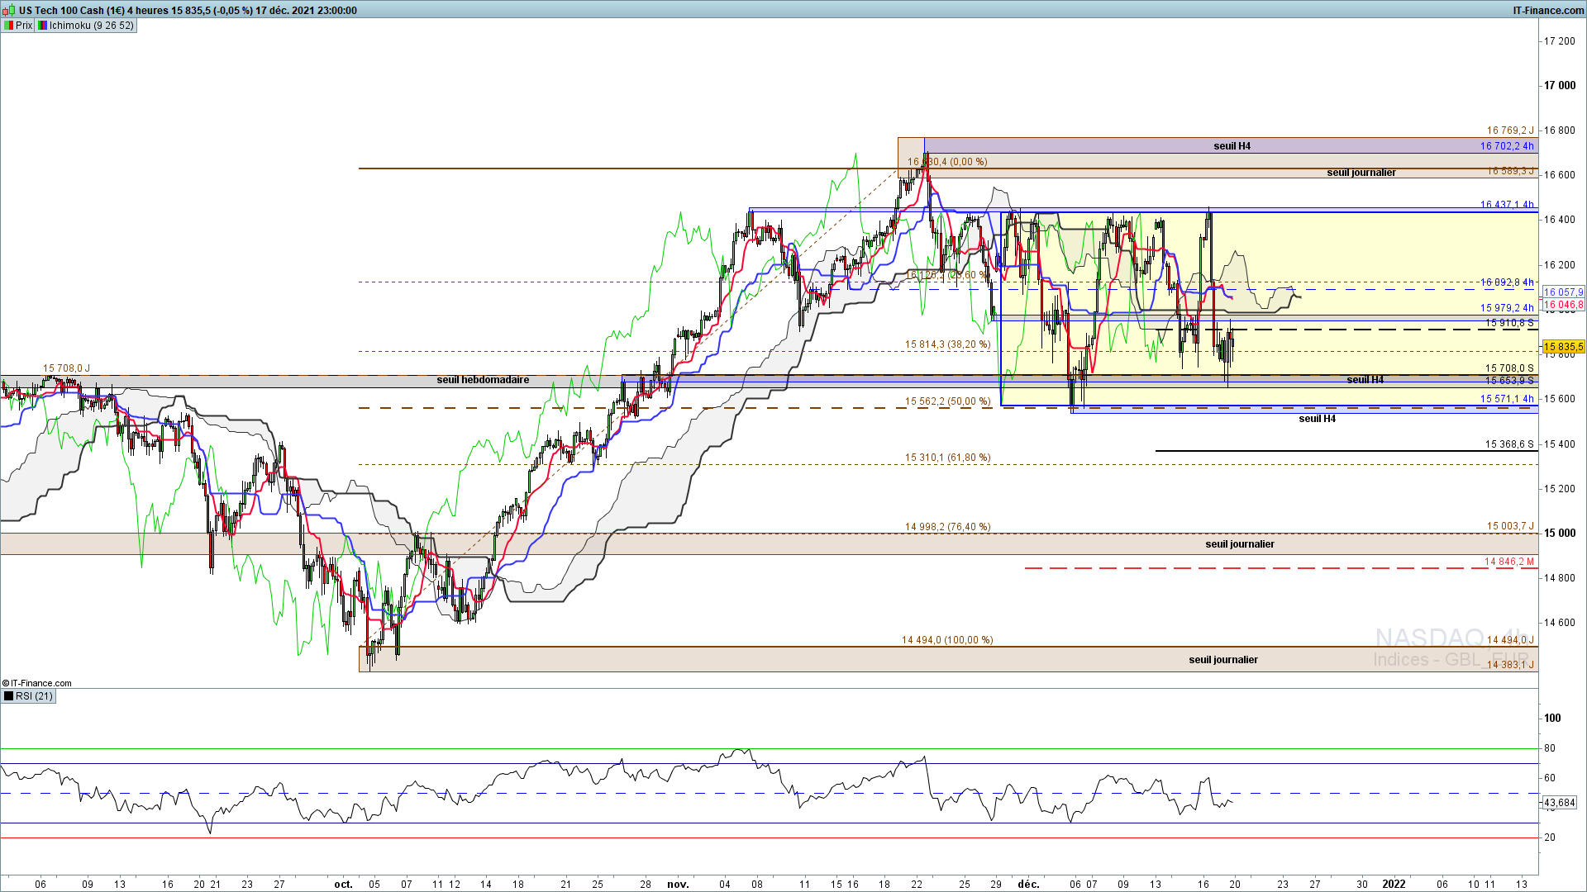This screenshot has width=1587, height=892.
Task: Click the 14 494,0 (100,00 %) Fibonacci label
Action: tap(947, 640)
